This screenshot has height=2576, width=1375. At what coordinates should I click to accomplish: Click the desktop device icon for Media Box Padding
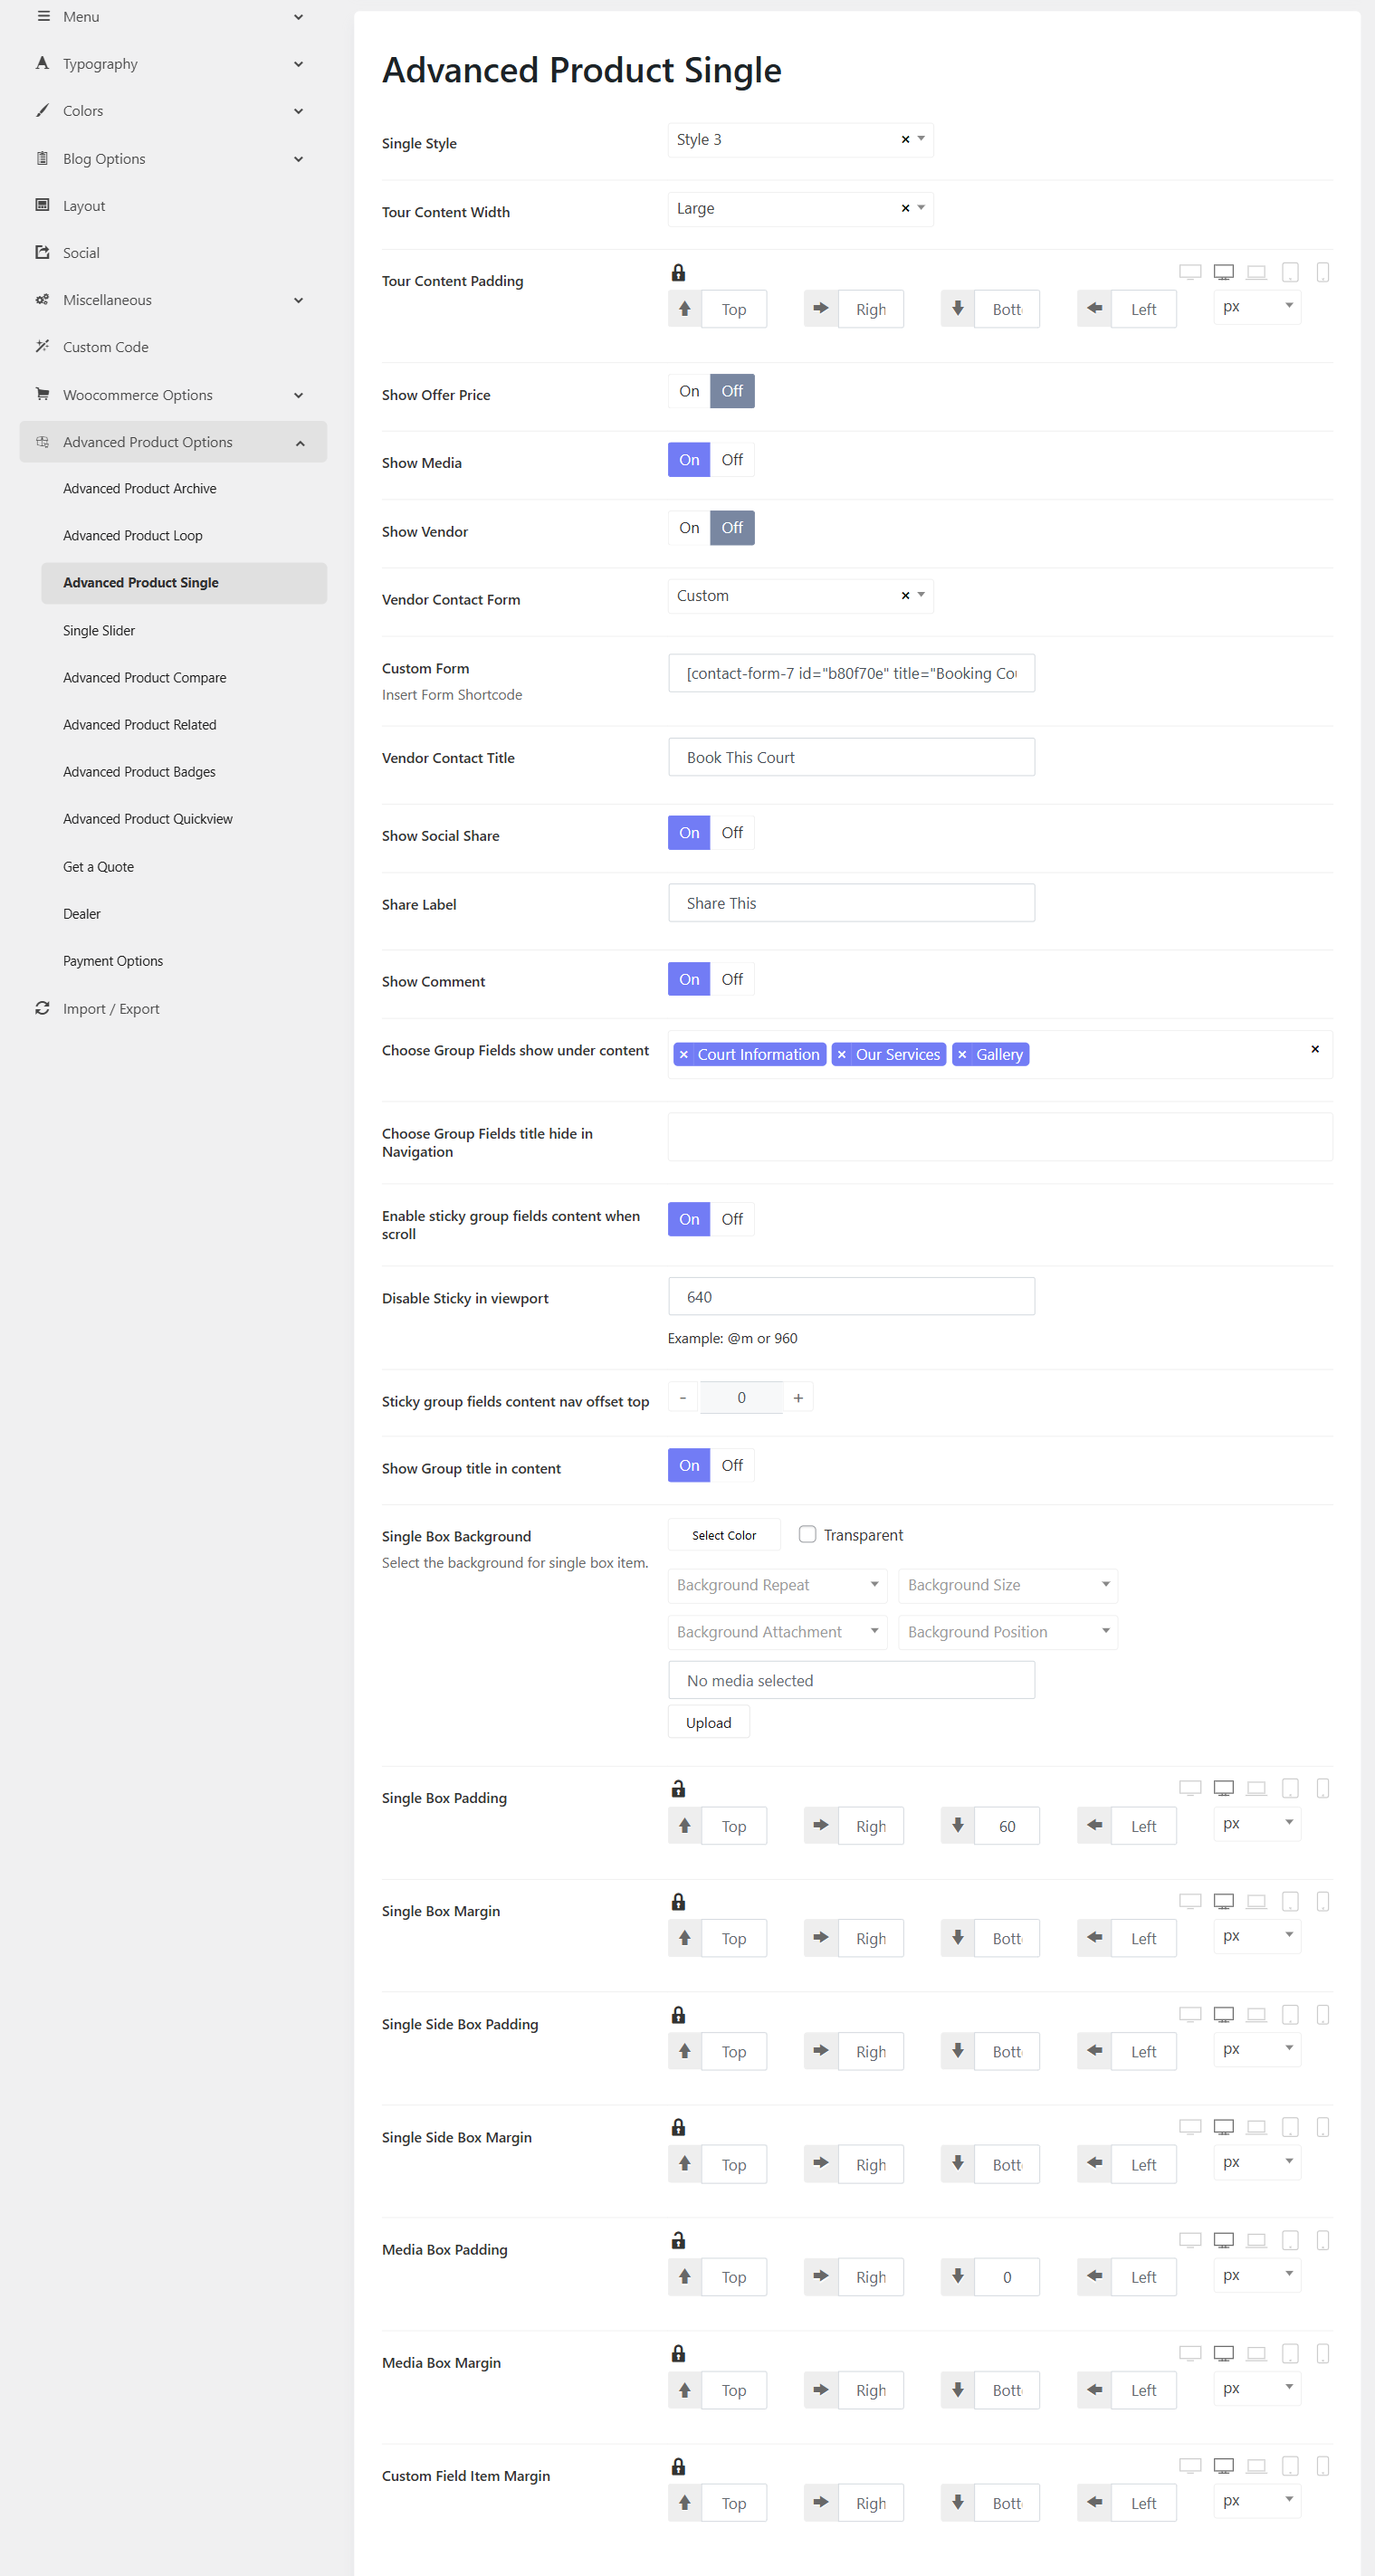tap(1223, 2241)
